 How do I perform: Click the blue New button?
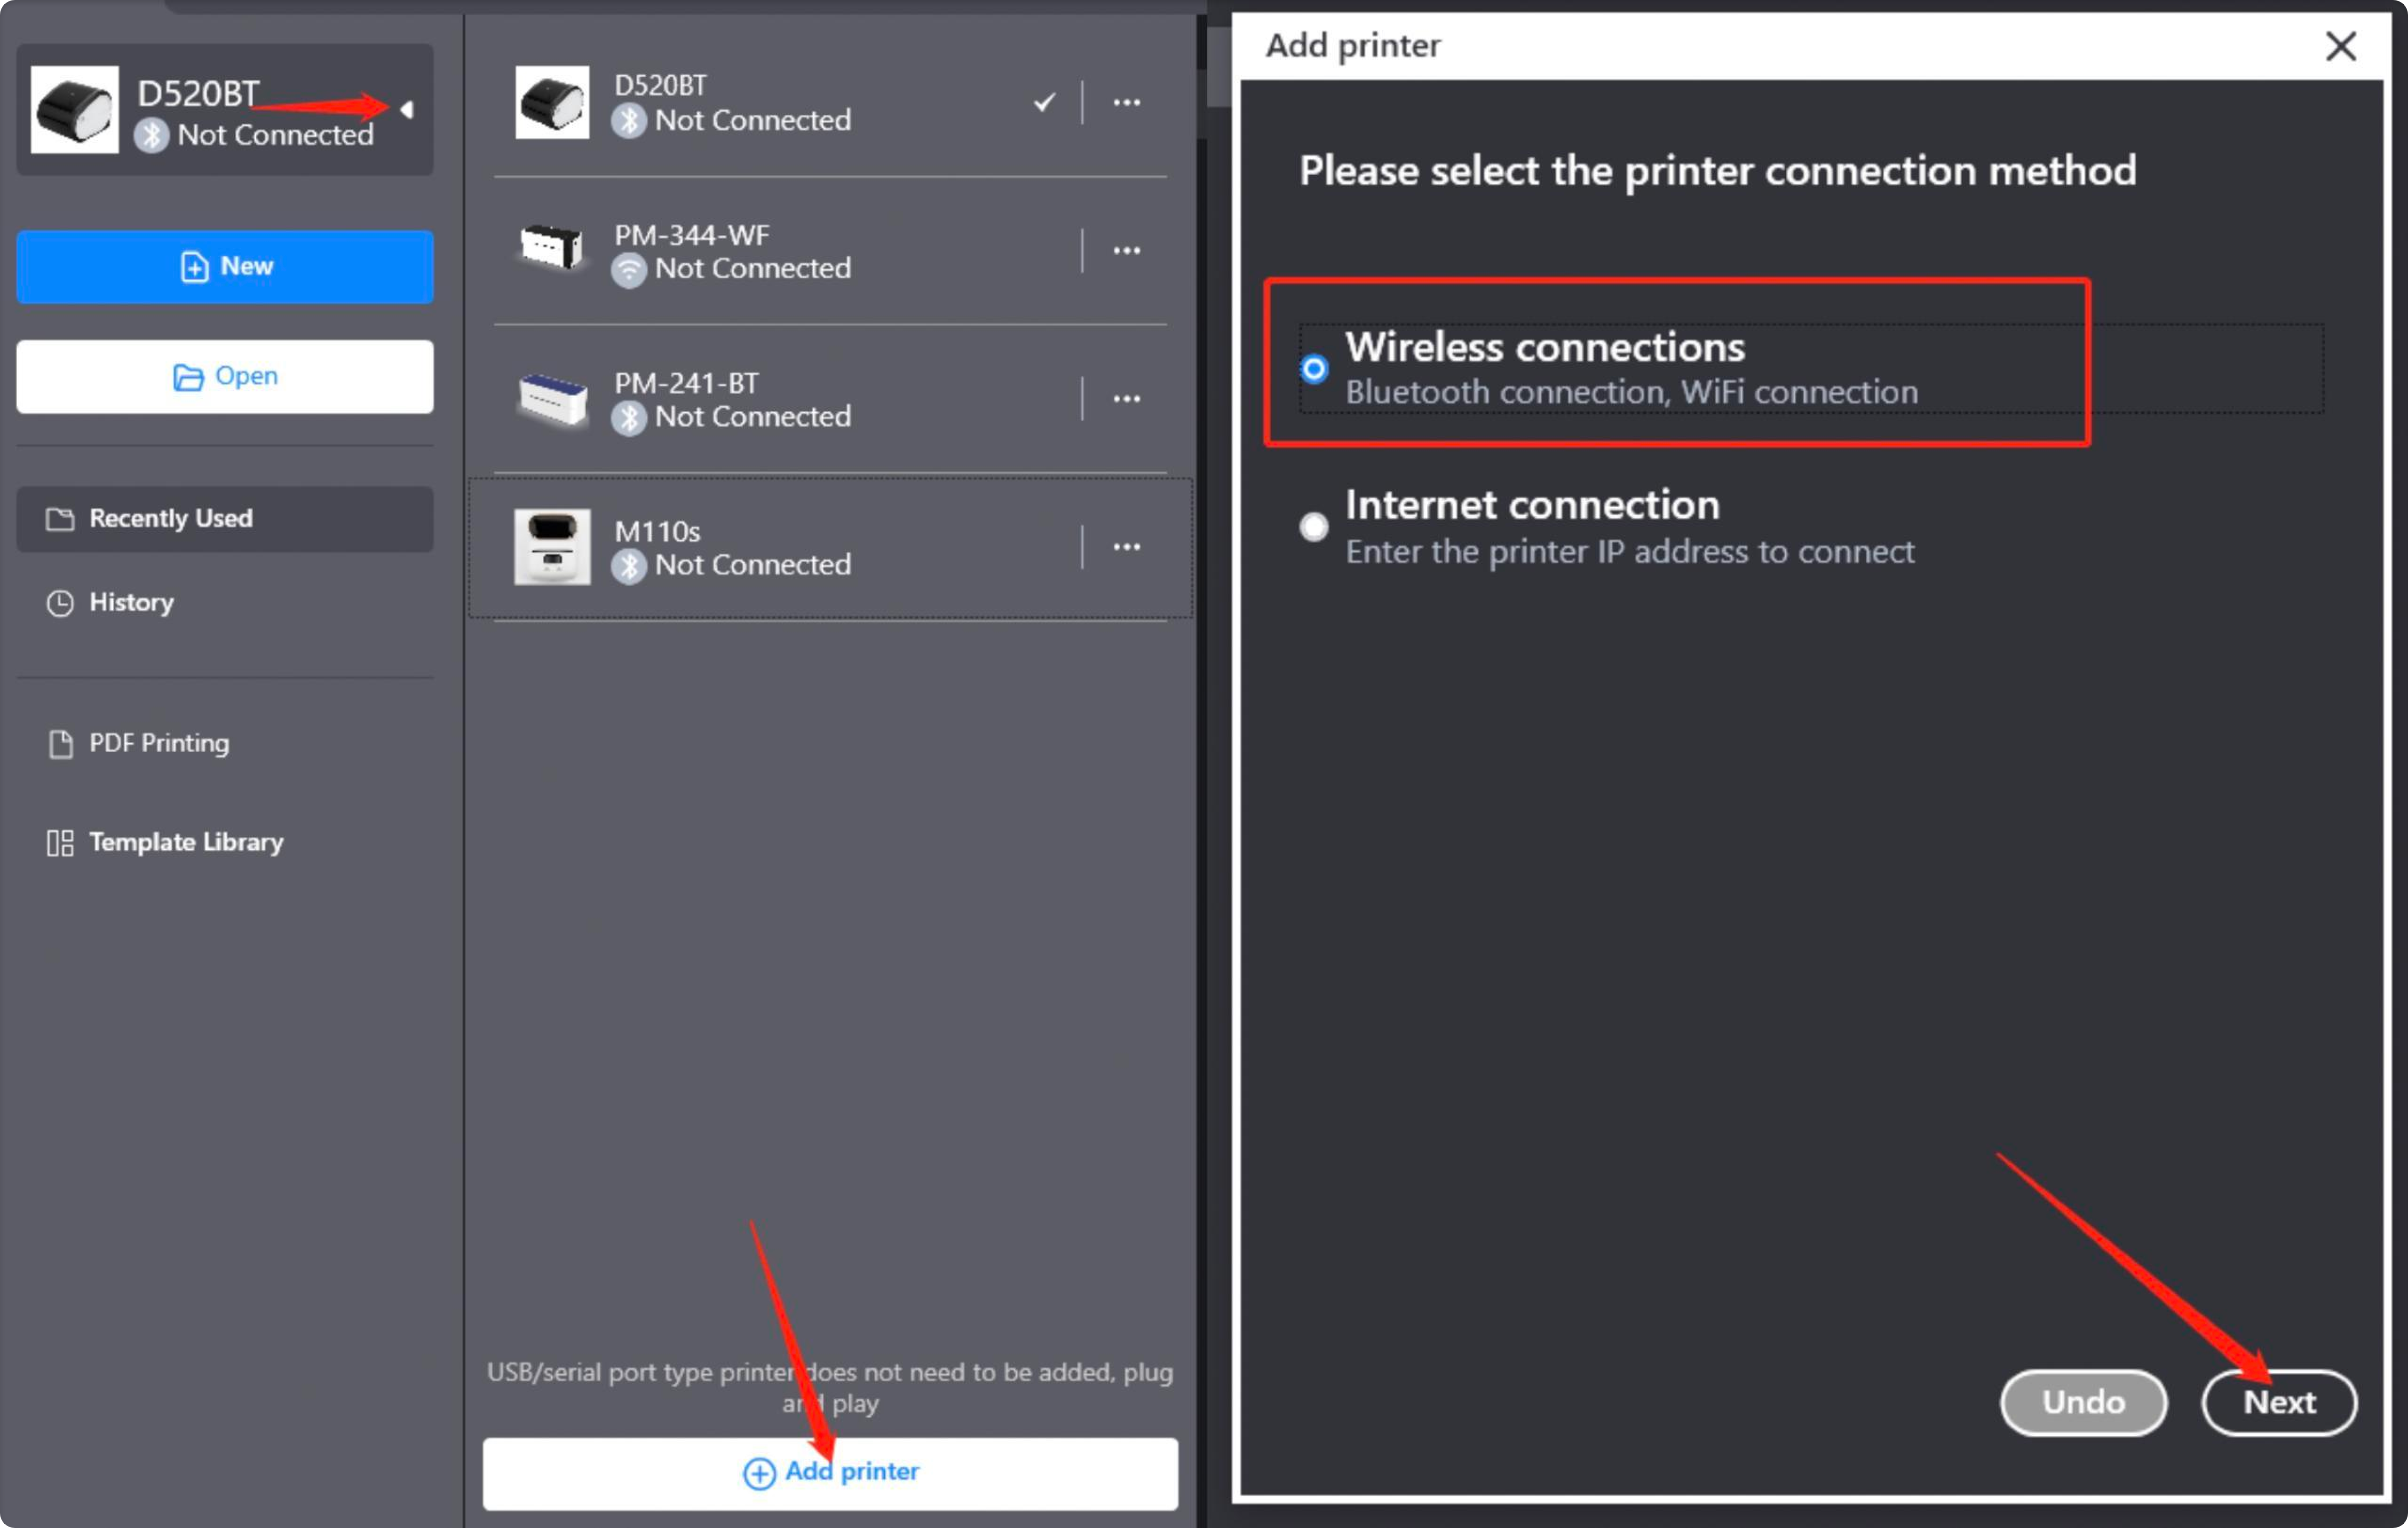(x=224, y=267)
